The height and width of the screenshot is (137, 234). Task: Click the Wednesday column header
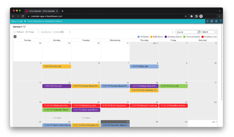[115, 40]
